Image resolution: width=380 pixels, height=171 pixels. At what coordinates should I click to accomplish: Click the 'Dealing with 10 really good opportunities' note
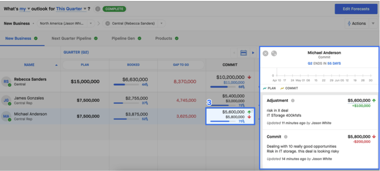(x=302, y=146)
